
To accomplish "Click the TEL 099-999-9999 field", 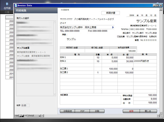I will (70, 31).
